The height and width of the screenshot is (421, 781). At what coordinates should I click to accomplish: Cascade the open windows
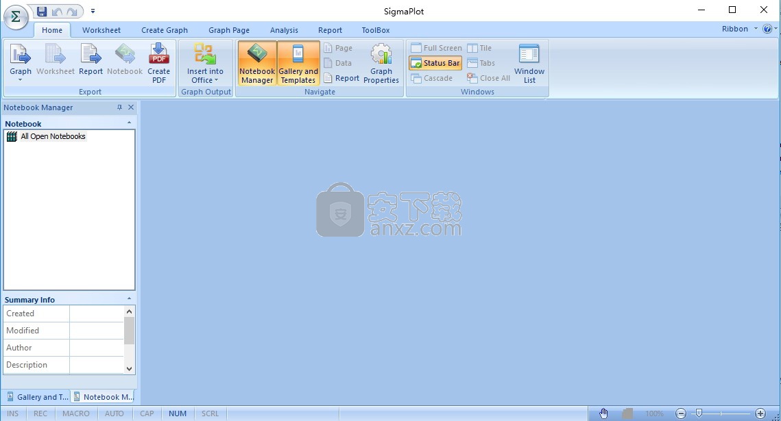point(432,78)
